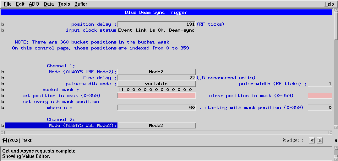Click the '(.5 nanosecond units)' label
Screen dimensions: 338x161
click(226, 78)
